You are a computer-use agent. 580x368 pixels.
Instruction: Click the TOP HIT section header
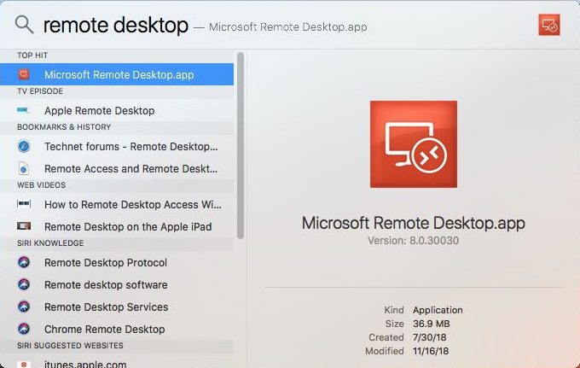pyautogui.click(x=32, y=55)
